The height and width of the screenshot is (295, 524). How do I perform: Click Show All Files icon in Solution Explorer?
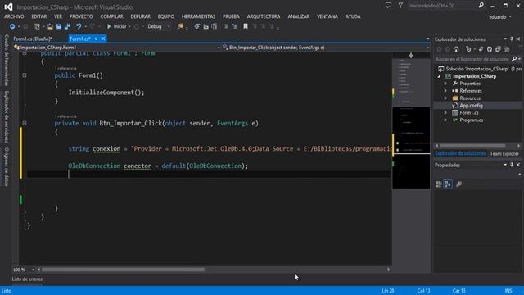click(507, 49)
